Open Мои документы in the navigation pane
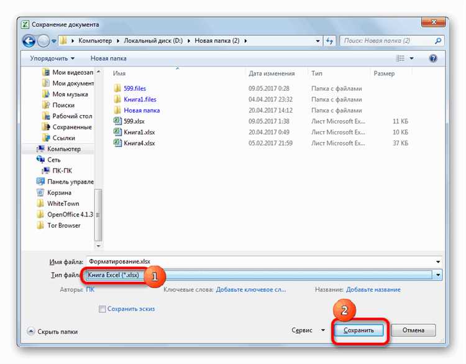 (x=68, y=83)
